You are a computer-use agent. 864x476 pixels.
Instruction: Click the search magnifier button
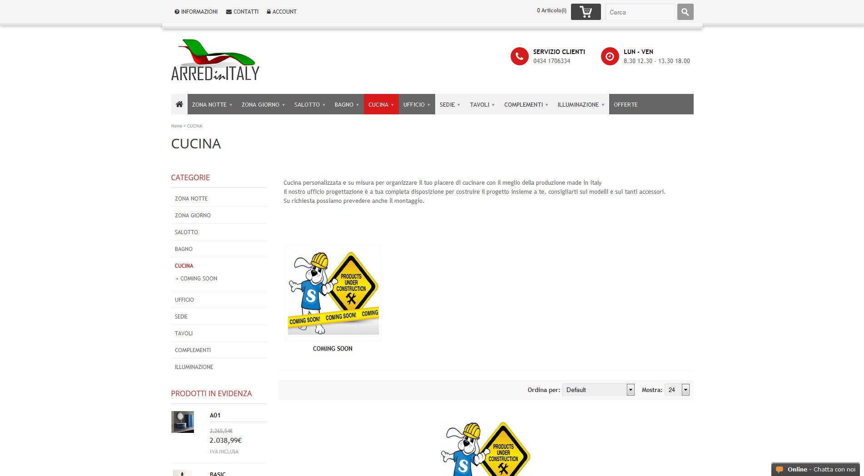click(685, 12)
